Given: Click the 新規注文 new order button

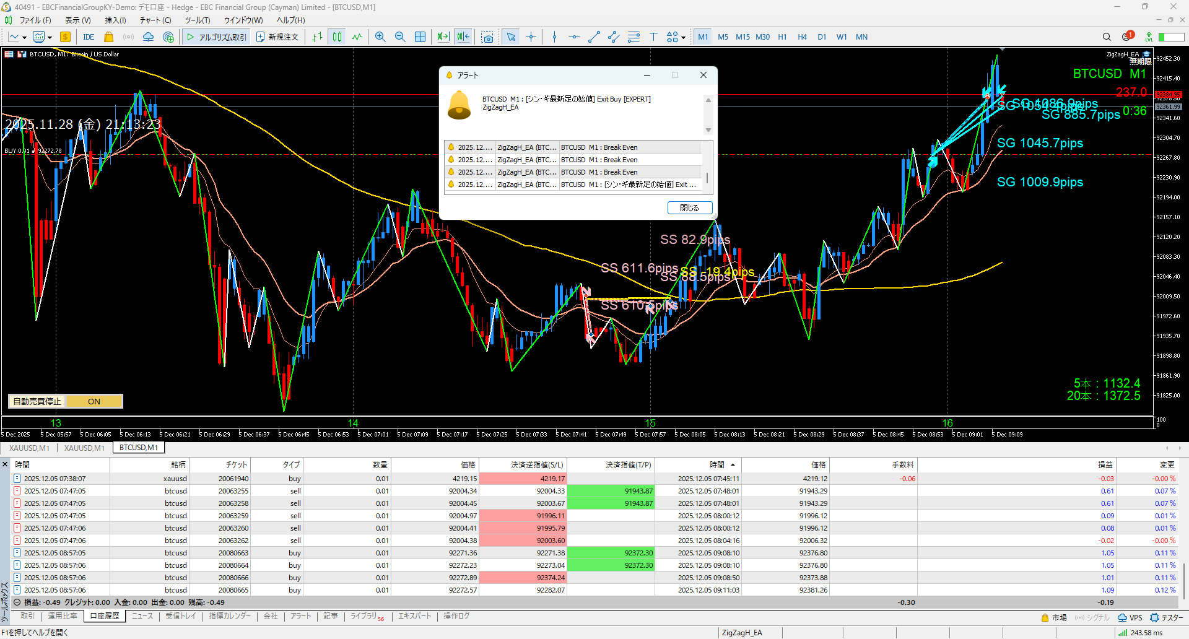Looking at the screenshot, I should point(277,37).
